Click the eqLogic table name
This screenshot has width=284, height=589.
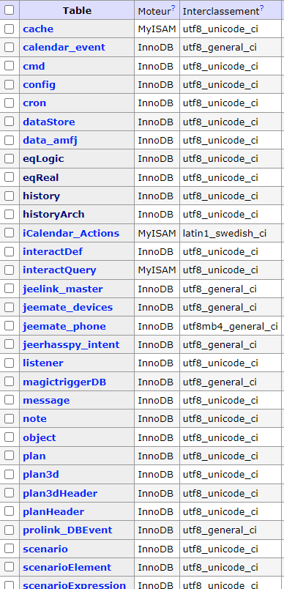(43, 159)
